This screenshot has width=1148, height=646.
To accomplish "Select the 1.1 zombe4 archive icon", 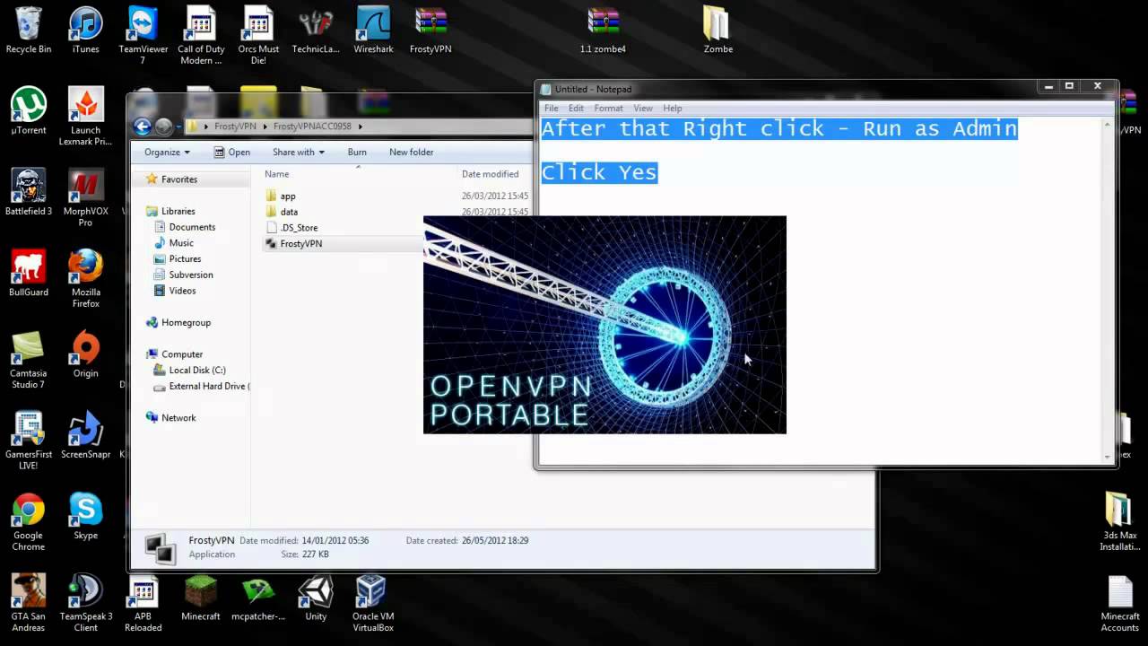I will [x=603, y=30].
